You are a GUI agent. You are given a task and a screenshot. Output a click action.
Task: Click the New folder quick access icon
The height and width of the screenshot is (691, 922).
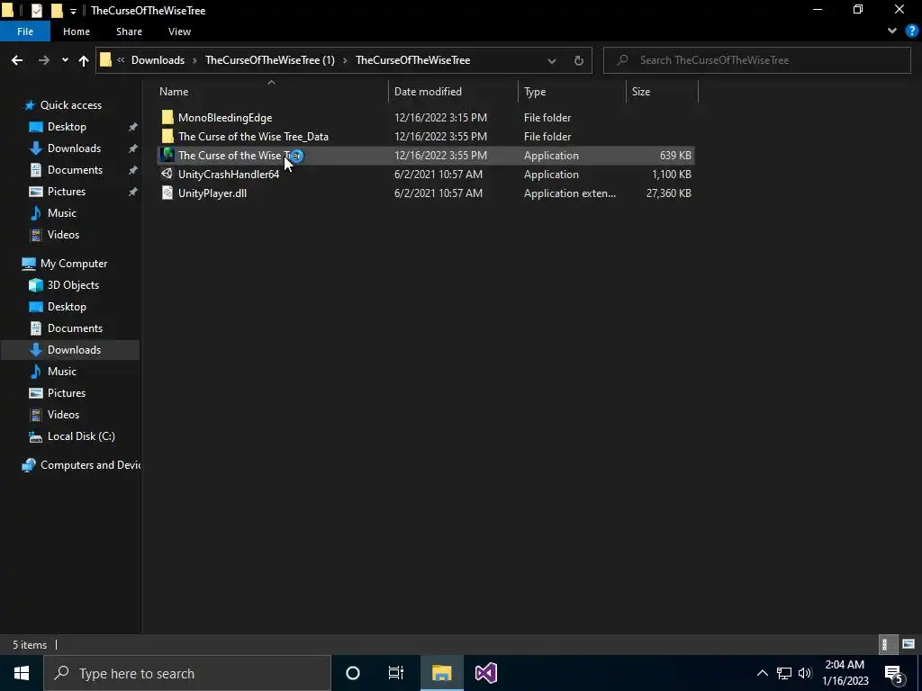coord(57,10)
